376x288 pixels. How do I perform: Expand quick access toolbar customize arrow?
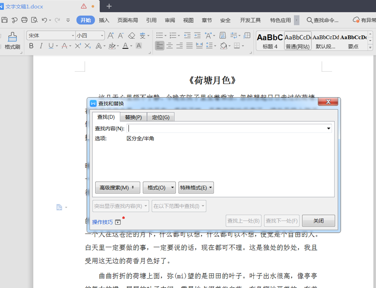(68, 20)
